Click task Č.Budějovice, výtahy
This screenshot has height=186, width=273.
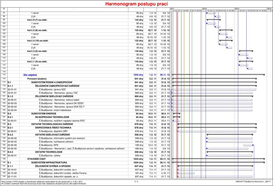(50, 156)
